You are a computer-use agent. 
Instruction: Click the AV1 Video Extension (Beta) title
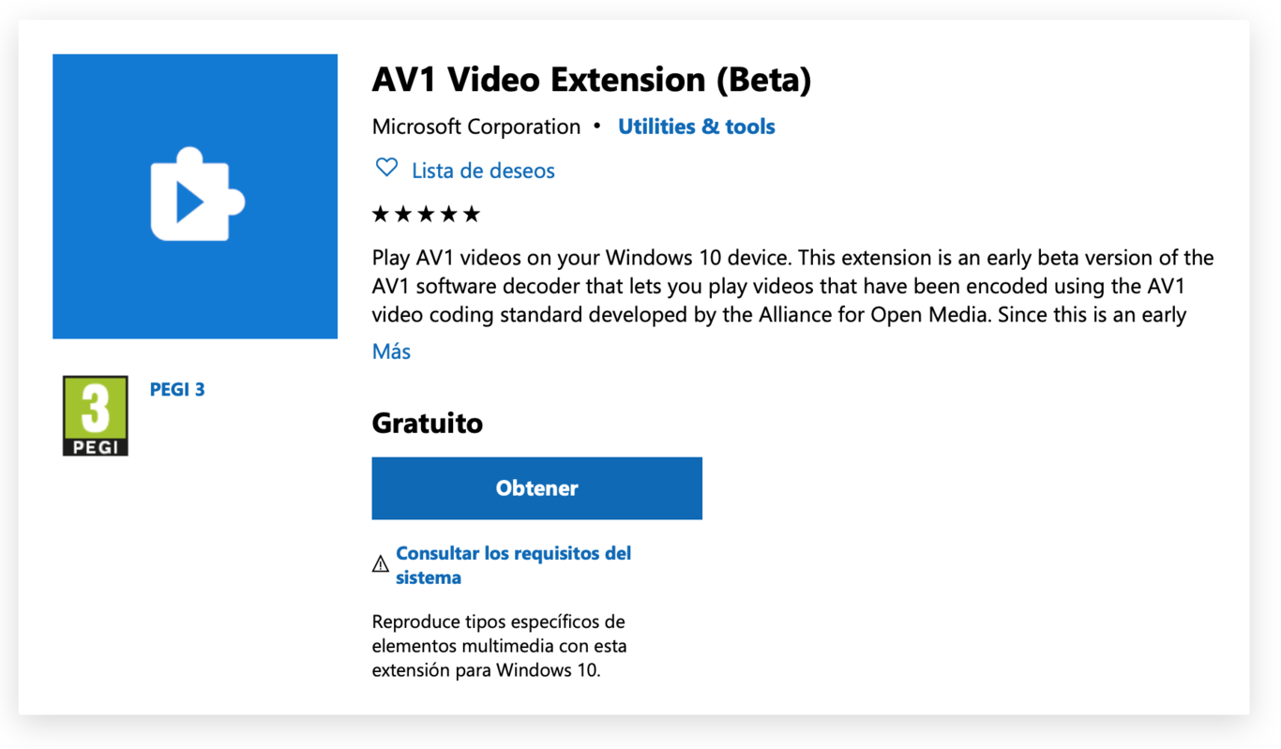click(594, 80)
